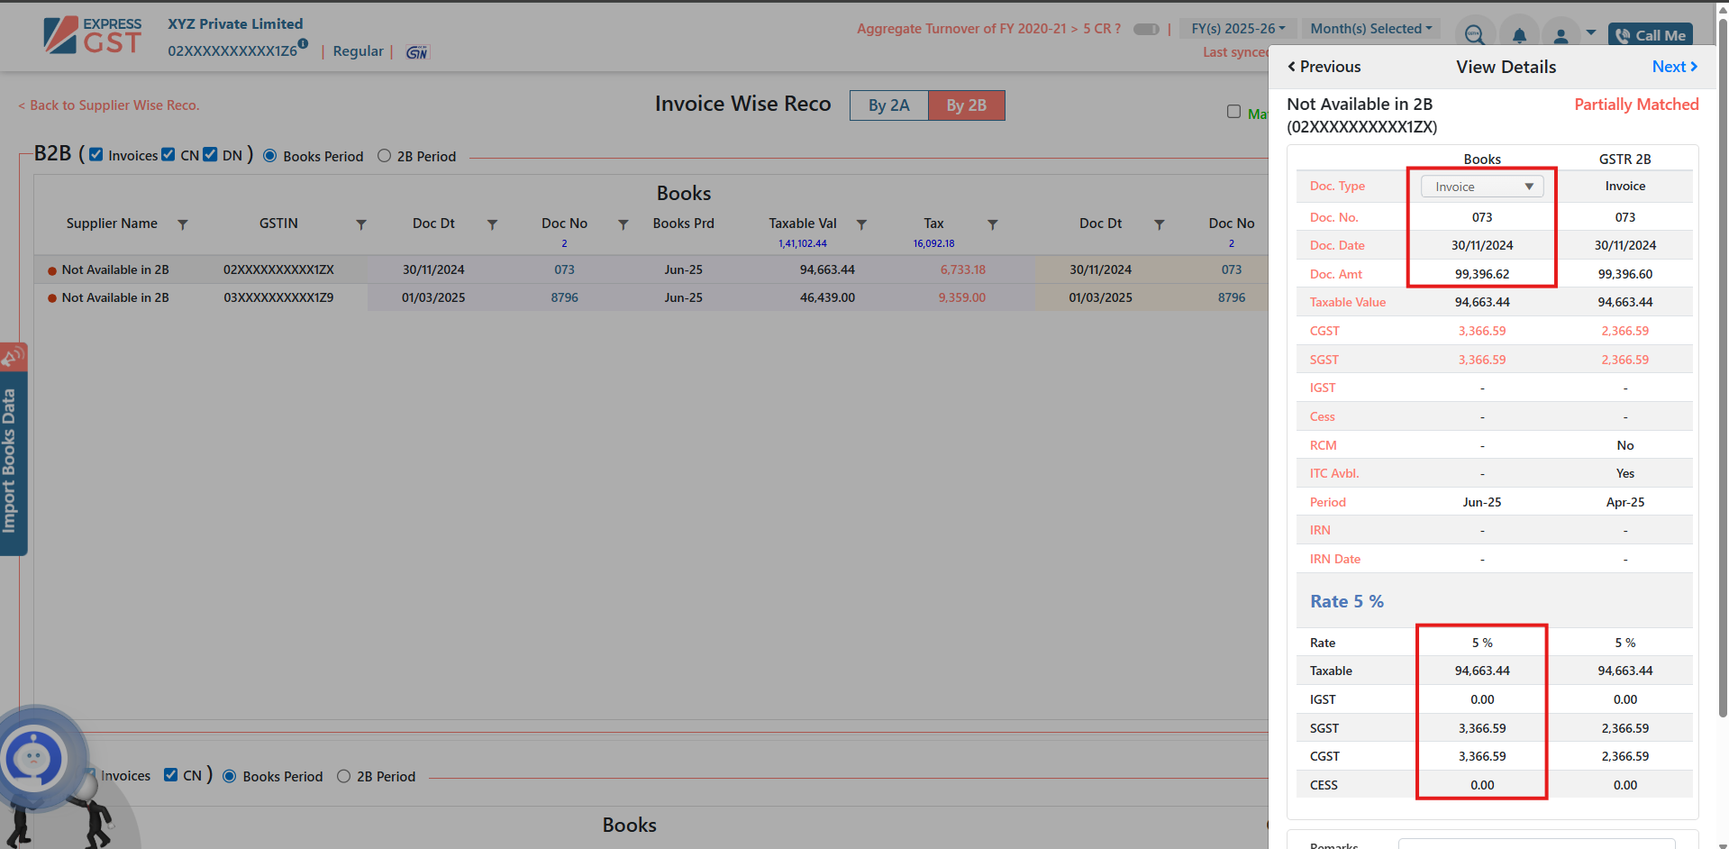
Task: Click the XYZ Private Limited company name
Action: [235, 23]
